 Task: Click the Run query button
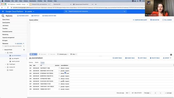(x=32, y=54)
